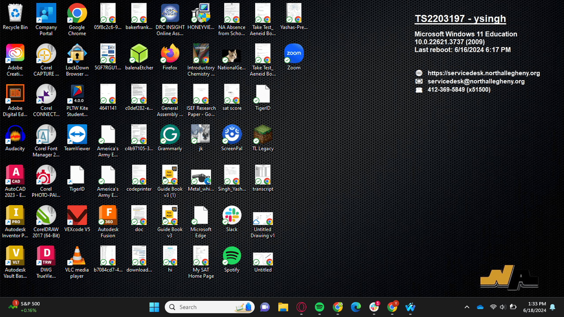Click the Windows Start button
The height and width of the screenshot is (317, 564).
pyautogui.click(x=154, y=307)
